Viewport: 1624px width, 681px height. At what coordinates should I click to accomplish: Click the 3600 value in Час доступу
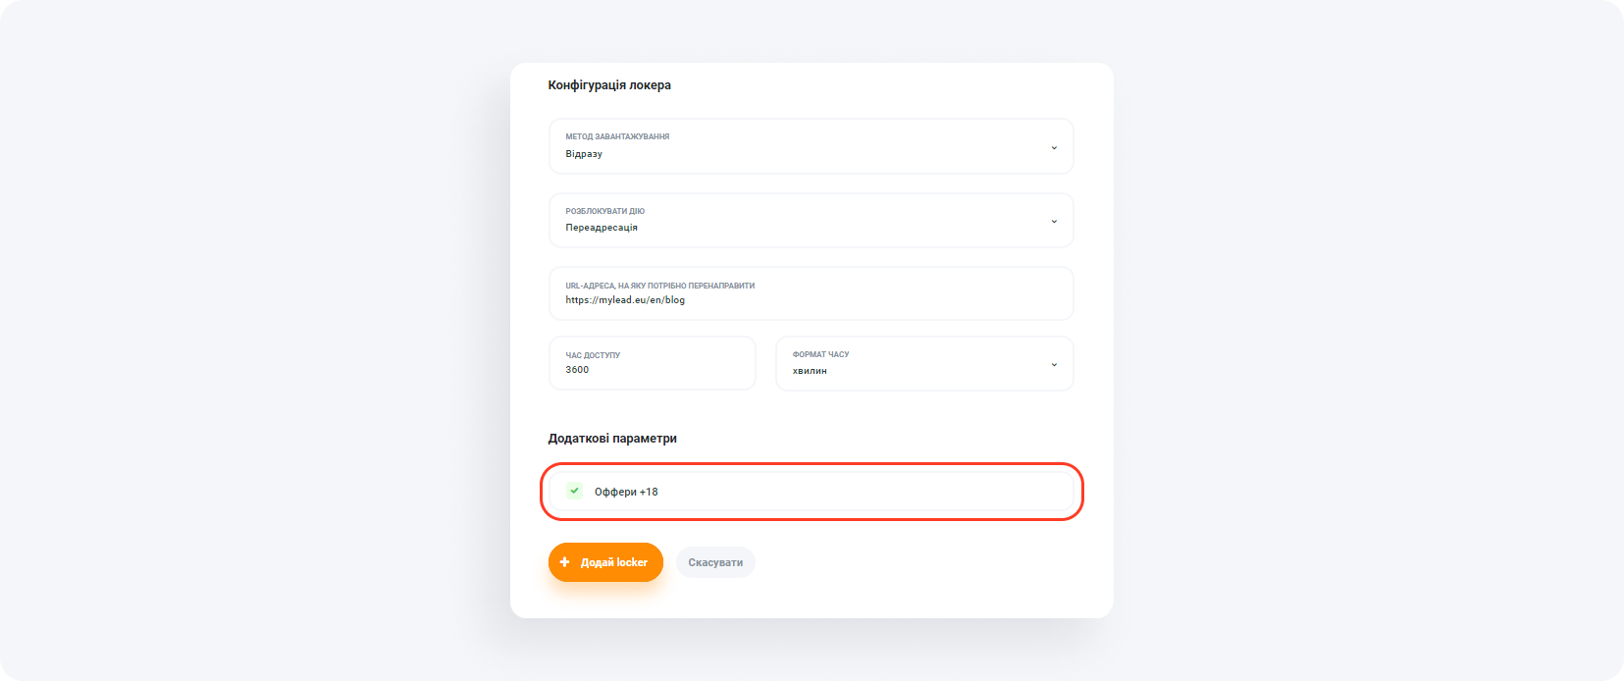pos(577,370)
